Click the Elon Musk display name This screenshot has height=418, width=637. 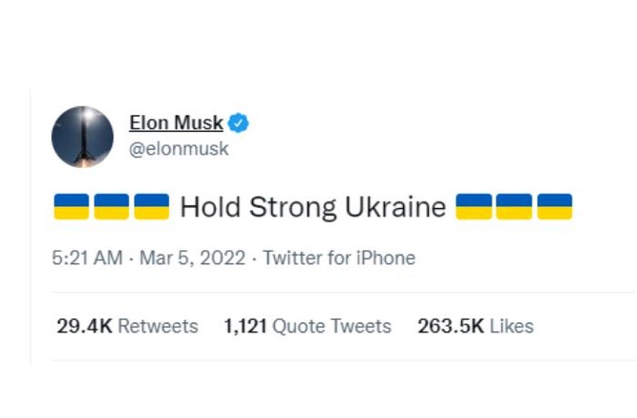pos(176,123)
